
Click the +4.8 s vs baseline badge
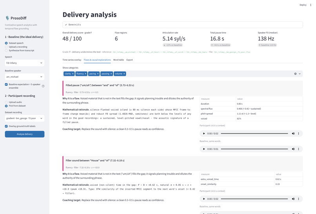(220, 45)
